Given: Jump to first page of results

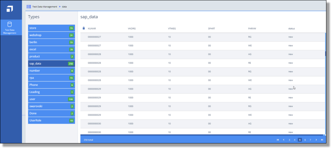Looking at the screenshot, I should pos(278,140).
